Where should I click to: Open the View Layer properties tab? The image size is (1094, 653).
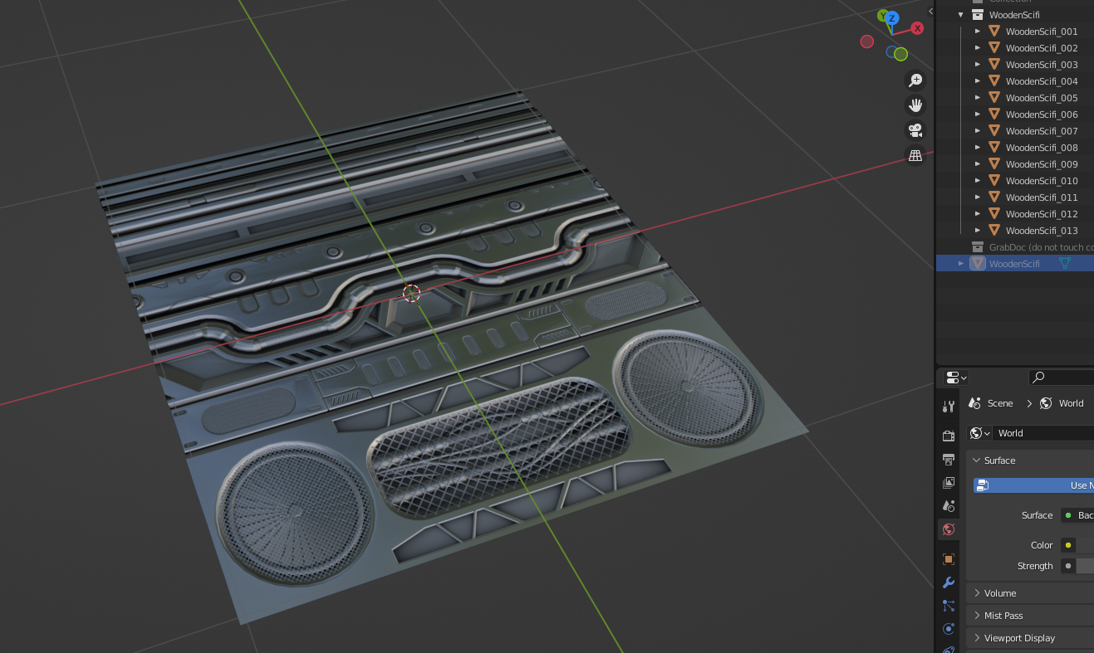[x=949, y=482]
